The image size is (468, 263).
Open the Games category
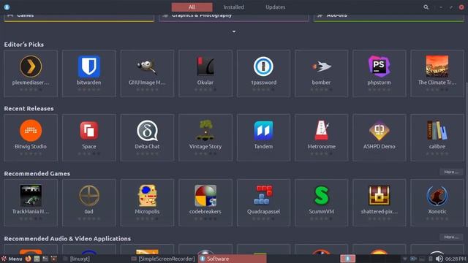[x=79, y=18]
